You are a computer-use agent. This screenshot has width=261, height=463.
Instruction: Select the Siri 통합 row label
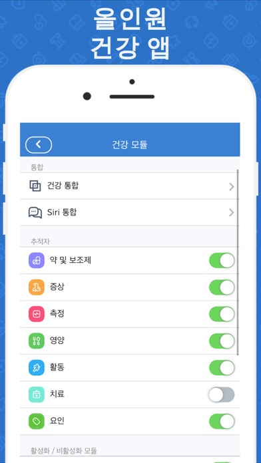pyautogui.click(x=62, y=212)
